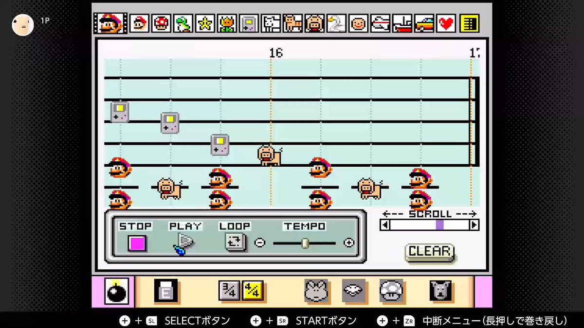
Task: Increase tempo with the plus button
Action: click(348, 242)
